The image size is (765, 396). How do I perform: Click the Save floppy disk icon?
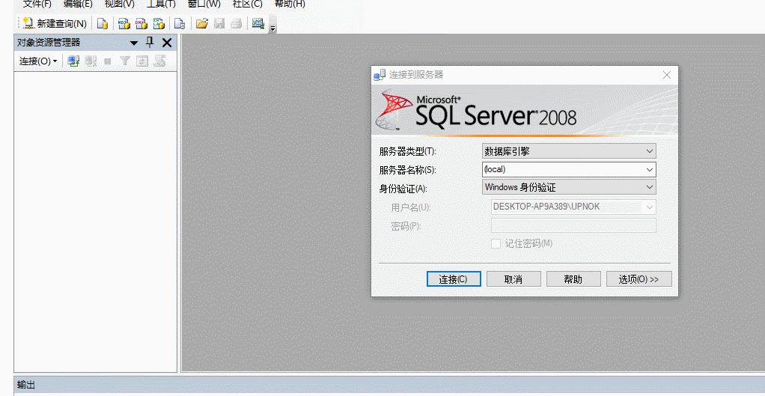pyautogui.click(x=219, y=23)
